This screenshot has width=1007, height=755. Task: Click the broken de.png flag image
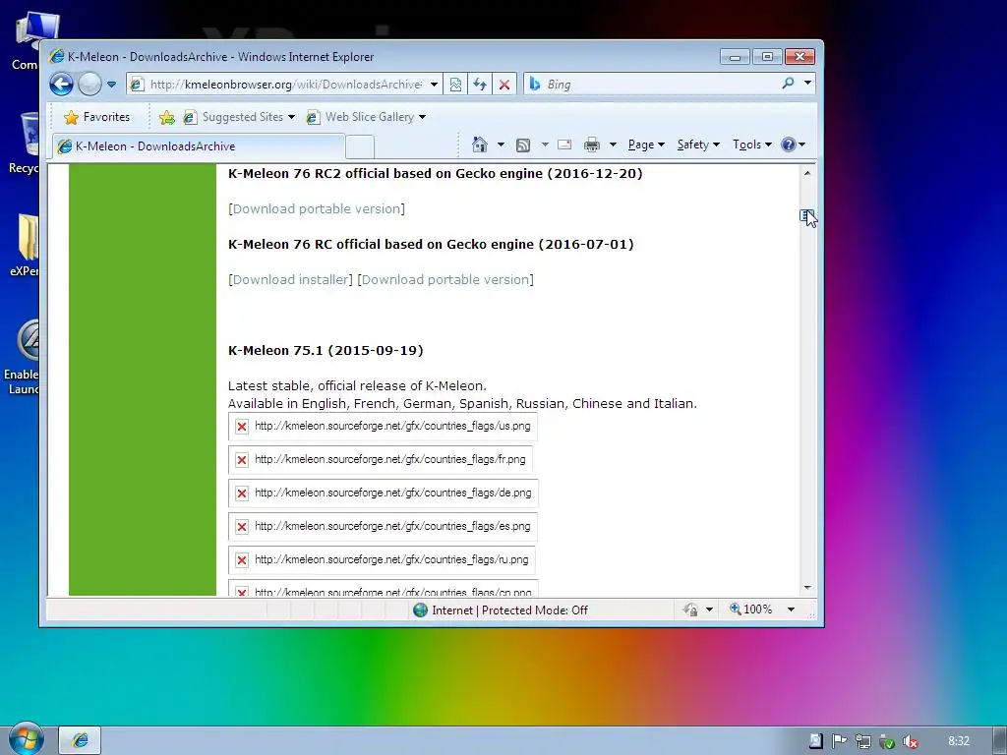(x=384, y=494)
